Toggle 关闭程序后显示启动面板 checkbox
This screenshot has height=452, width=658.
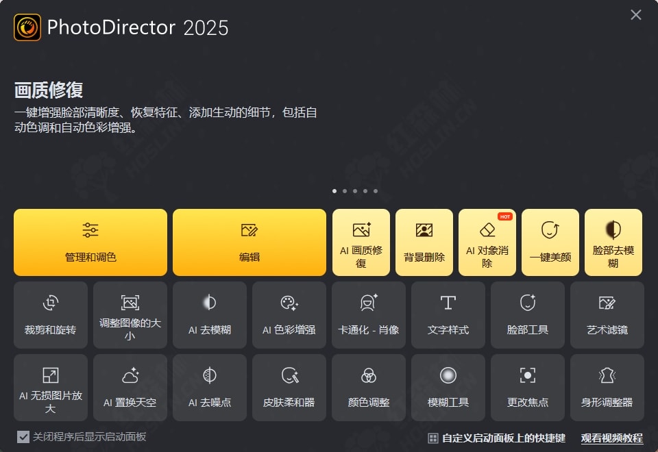click(23, 437)
